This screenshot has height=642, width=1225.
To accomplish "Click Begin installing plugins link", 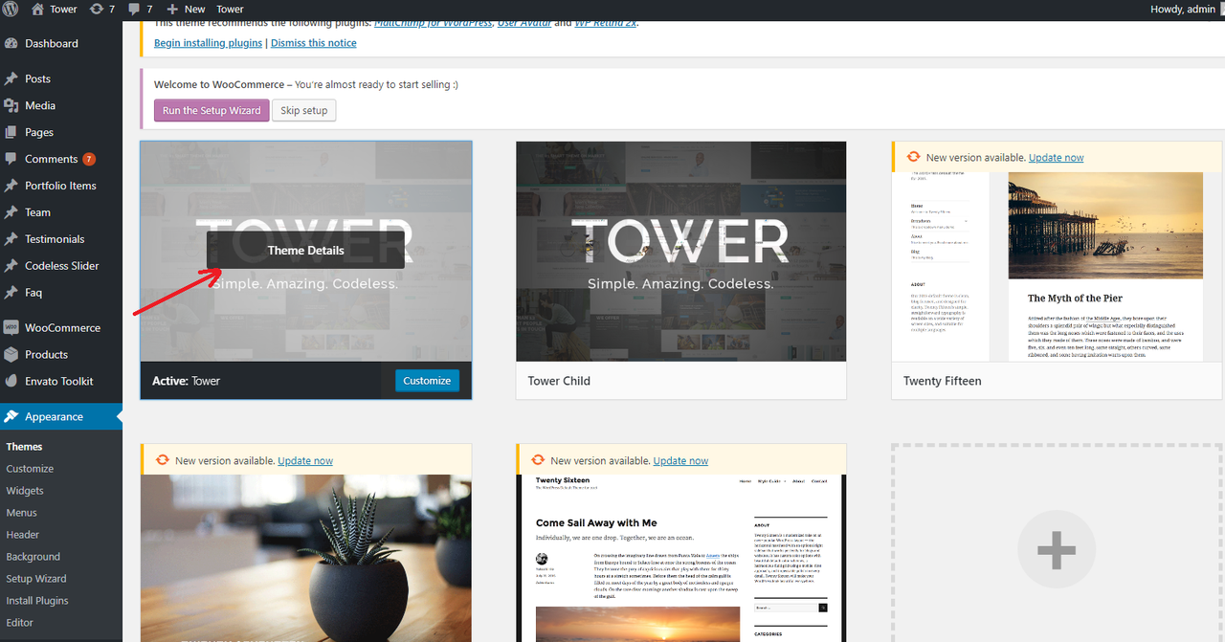I will (208, 43).
